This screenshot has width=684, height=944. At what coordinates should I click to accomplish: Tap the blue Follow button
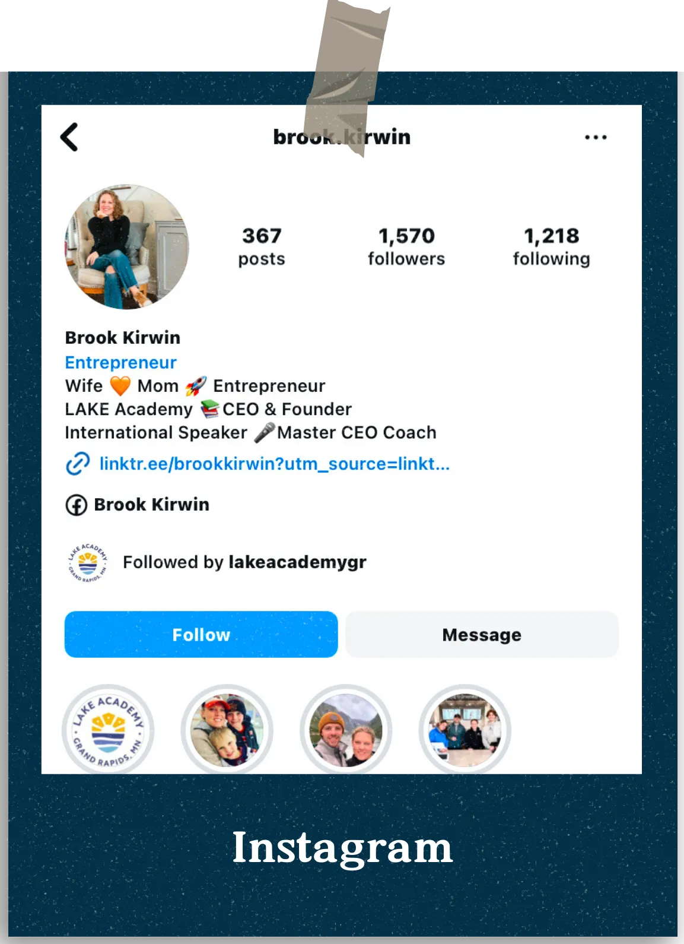[201, 635]
